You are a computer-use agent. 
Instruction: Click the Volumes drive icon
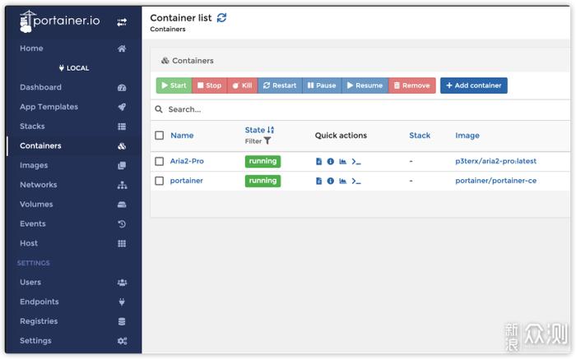(x=122, y=205)
